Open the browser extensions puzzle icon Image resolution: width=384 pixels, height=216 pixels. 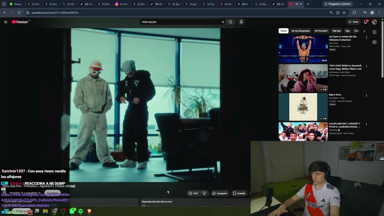tap(354, 13)
